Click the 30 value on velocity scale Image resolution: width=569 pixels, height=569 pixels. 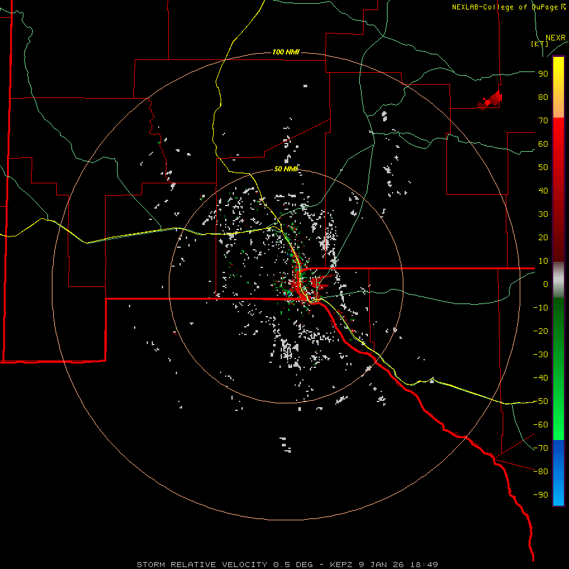click(x=543, y=214)
